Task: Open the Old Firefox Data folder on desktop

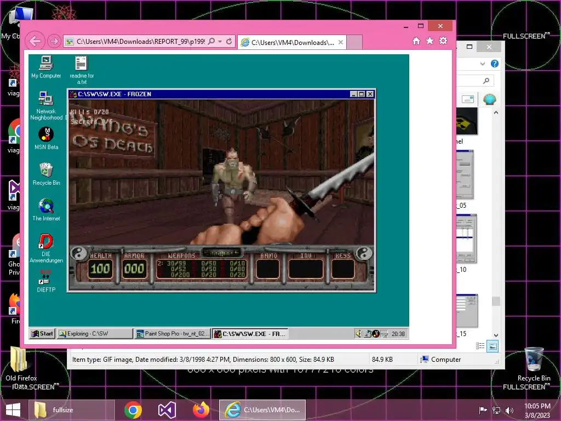Action: point(20,368)
